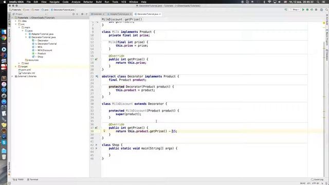Click the yellow inspection indicator atop editor scrollbar
Screen dimensions: 329x185
coord(324,23)
